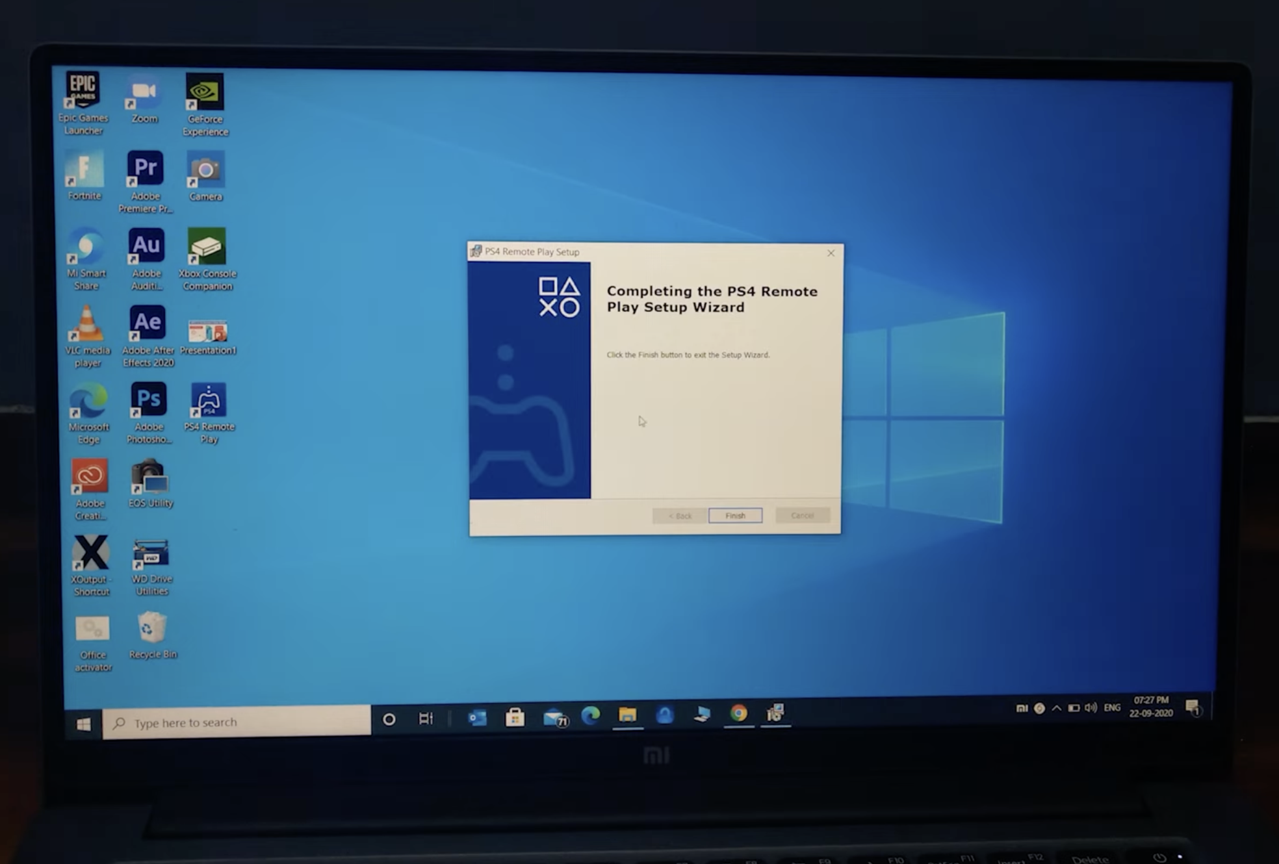
Task: Open the volume control in system tray
Action: click(x=1091, y=708)
